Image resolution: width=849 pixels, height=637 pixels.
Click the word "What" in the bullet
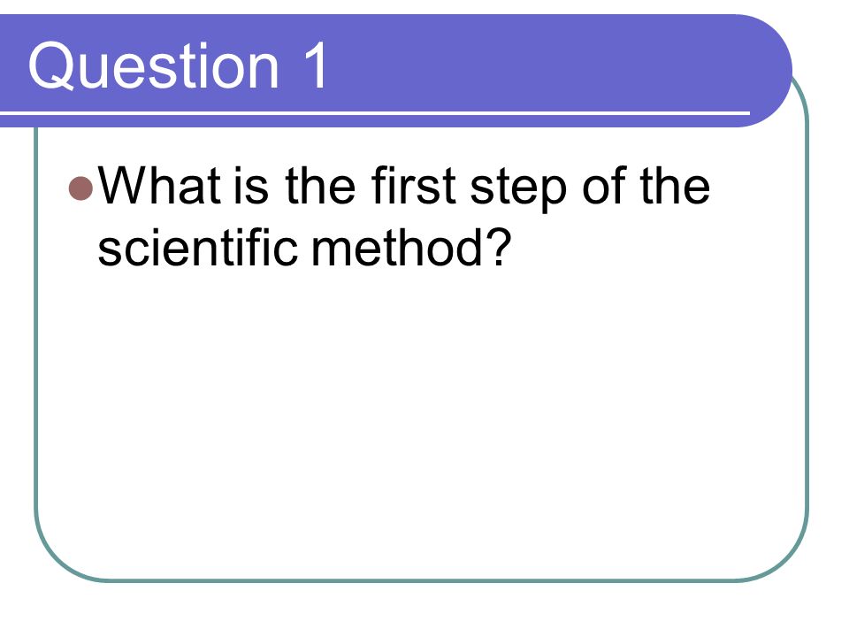point(160,185)
